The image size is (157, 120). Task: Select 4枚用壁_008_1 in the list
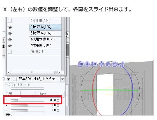coord(45,46)
